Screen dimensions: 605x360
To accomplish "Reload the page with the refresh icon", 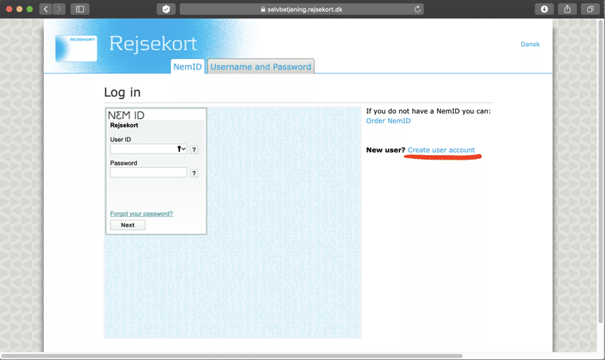I will pyautogui.click(x=417, y=9).
